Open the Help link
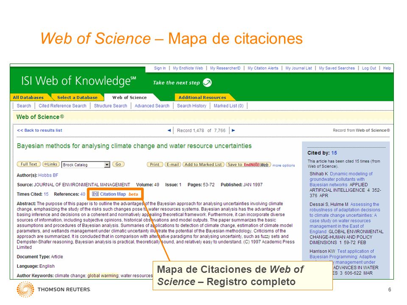407x305 pixels. [x=387, y=68]
